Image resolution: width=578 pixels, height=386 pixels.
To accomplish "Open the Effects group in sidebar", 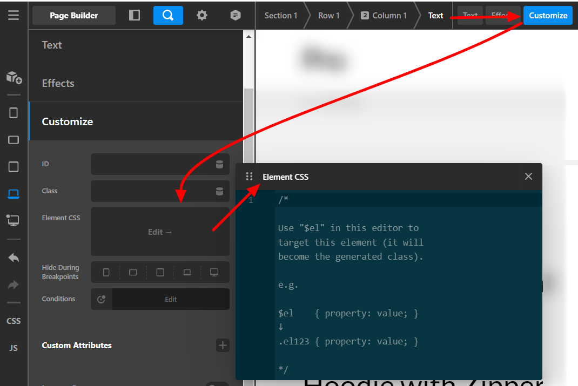I will click(x=136, y=83).
